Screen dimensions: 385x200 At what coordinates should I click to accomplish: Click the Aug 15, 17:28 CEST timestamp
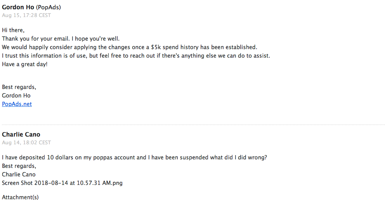coord(26,15)
